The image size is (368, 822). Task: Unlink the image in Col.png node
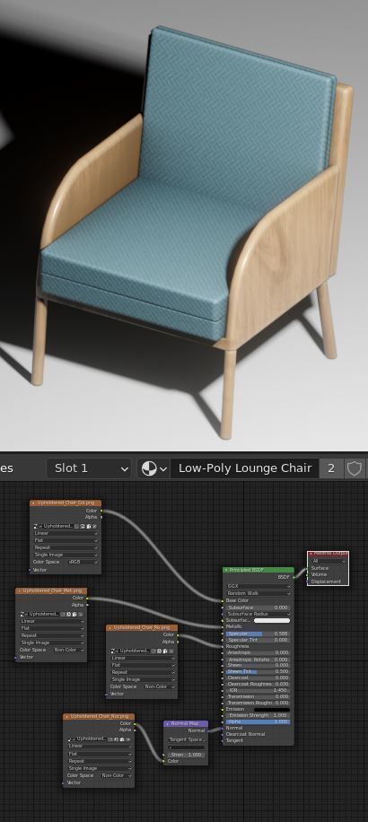95,526
